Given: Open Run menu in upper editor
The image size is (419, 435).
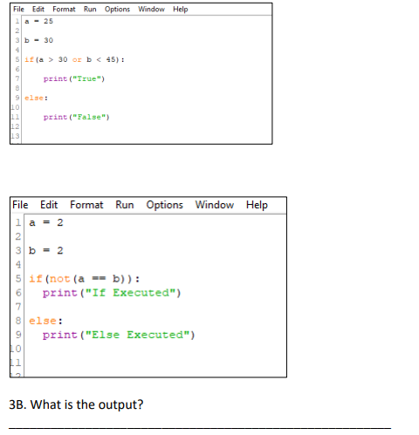Looking at the screenshot, I should coord(90,10).
